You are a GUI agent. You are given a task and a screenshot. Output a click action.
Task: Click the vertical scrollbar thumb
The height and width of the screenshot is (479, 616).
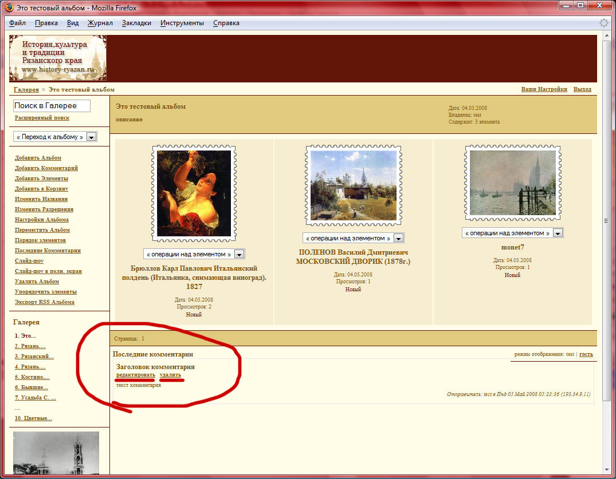click(x=607, y=221)
